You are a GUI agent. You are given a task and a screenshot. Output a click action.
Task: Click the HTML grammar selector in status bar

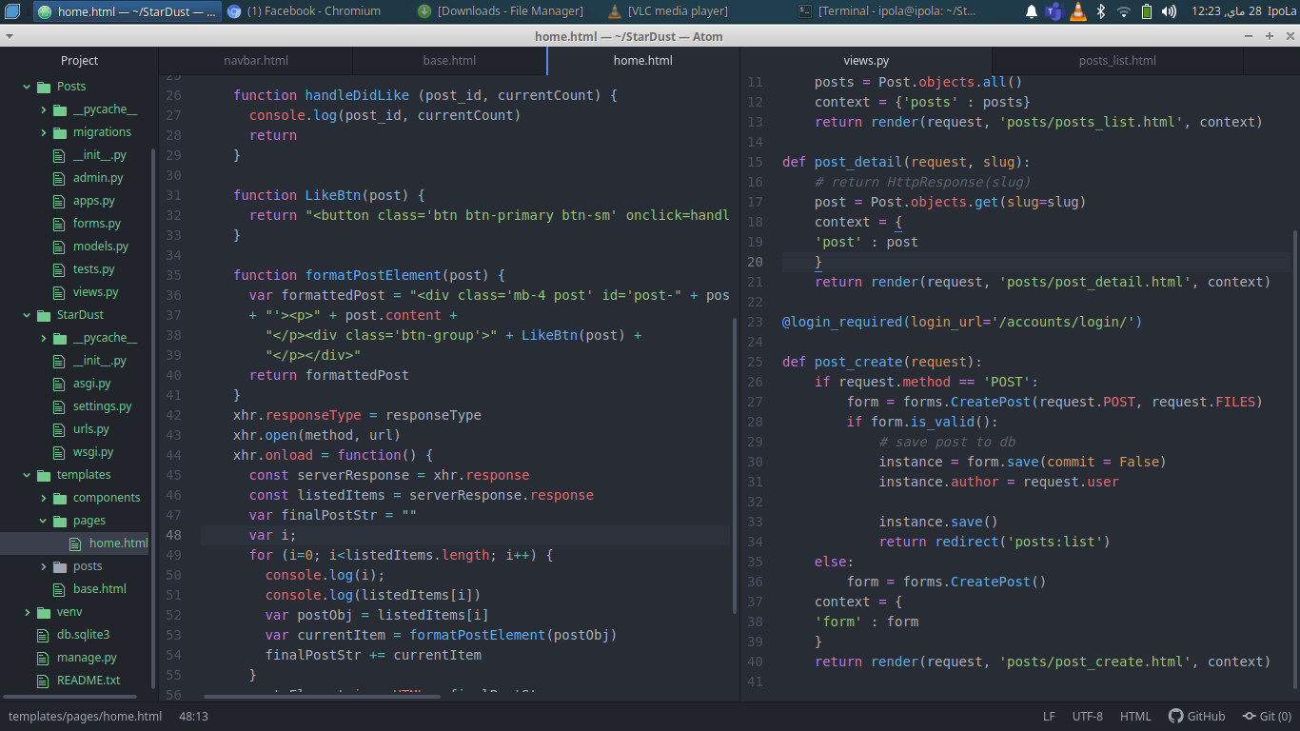1135,716
